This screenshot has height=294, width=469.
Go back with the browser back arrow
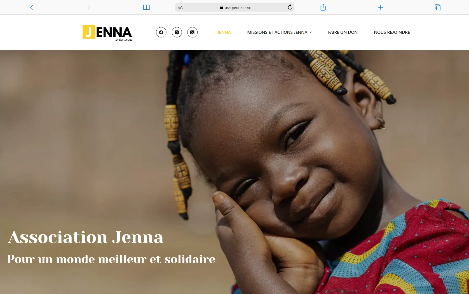(32, 7)
